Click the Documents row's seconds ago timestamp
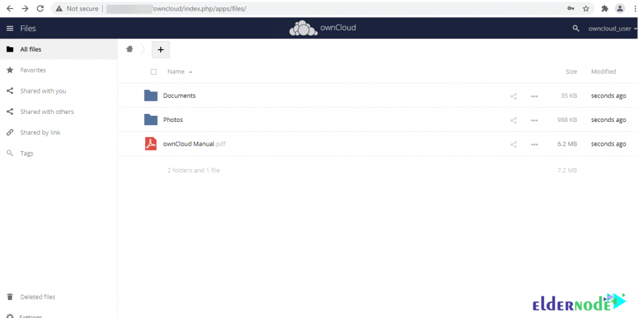Image resolution: width=638 pixels, height=318 pixels. point(608,96)
